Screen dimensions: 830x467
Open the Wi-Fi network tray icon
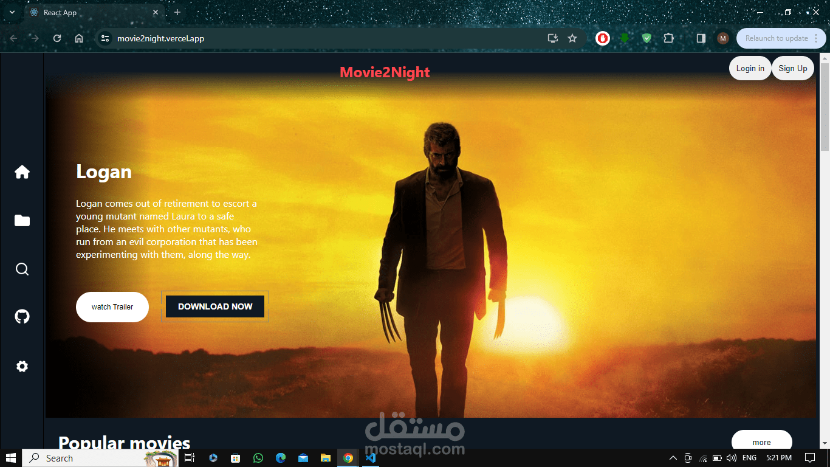703,458
